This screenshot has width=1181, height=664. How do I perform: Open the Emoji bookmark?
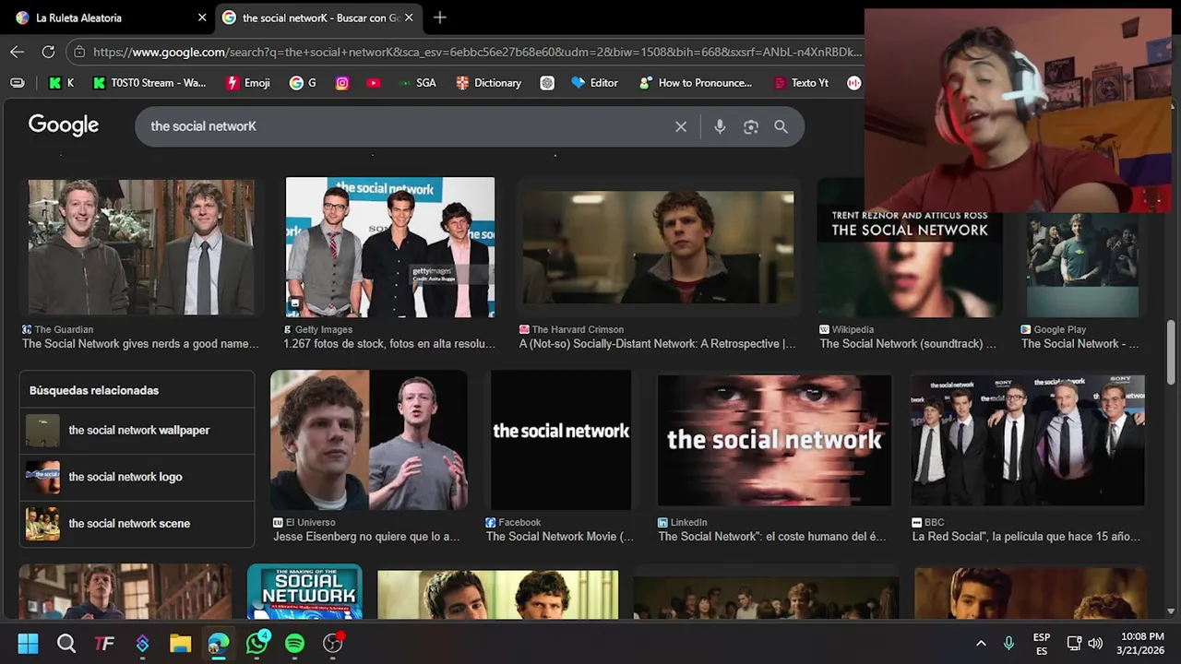tap(248, 83)
